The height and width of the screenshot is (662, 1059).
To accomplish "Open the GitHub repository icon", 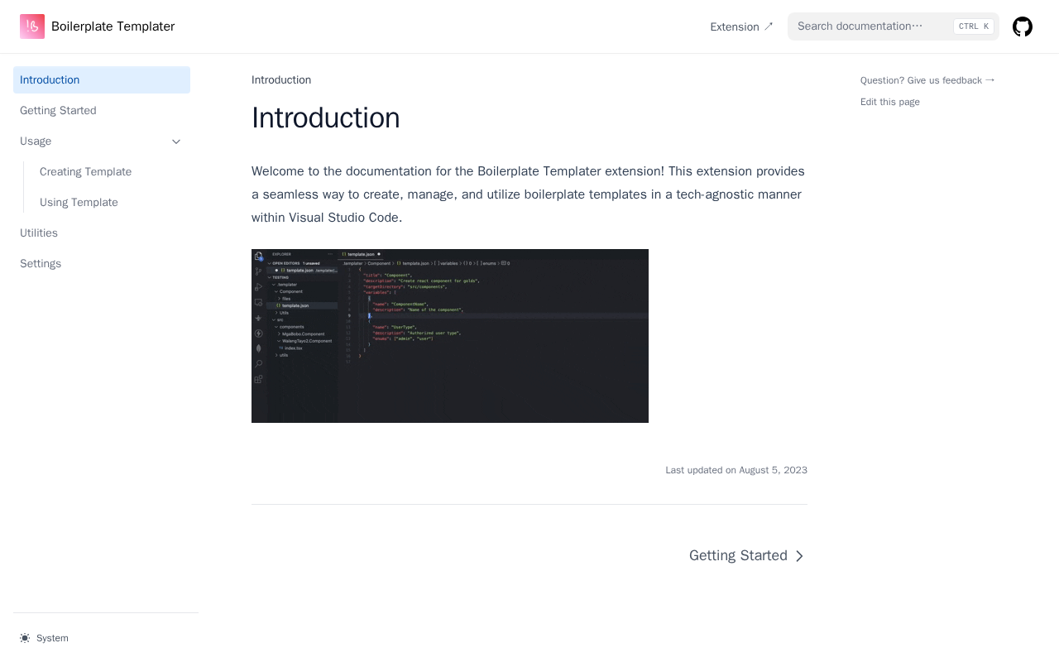I will (x=1023, y=26).
